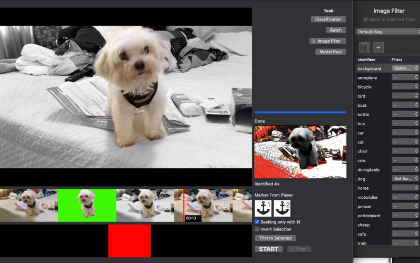The image size is (420, 263).
Task: Select the Classification task
Action: (x=329, y=19)
